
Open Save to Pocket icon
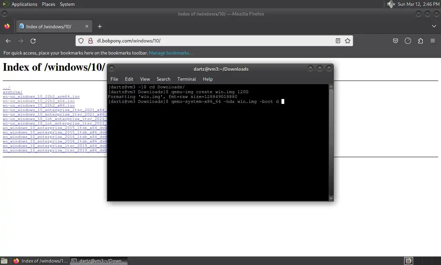pyautogui.click(x=396, y=41)
